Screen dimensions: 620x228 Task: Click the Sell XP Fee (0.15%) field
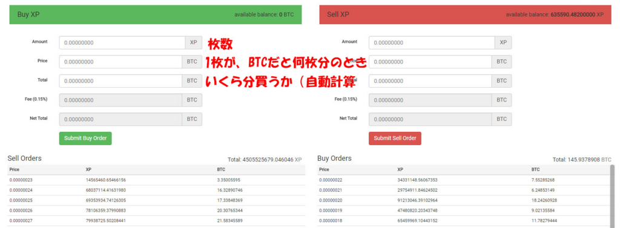[x=430, y=100]
